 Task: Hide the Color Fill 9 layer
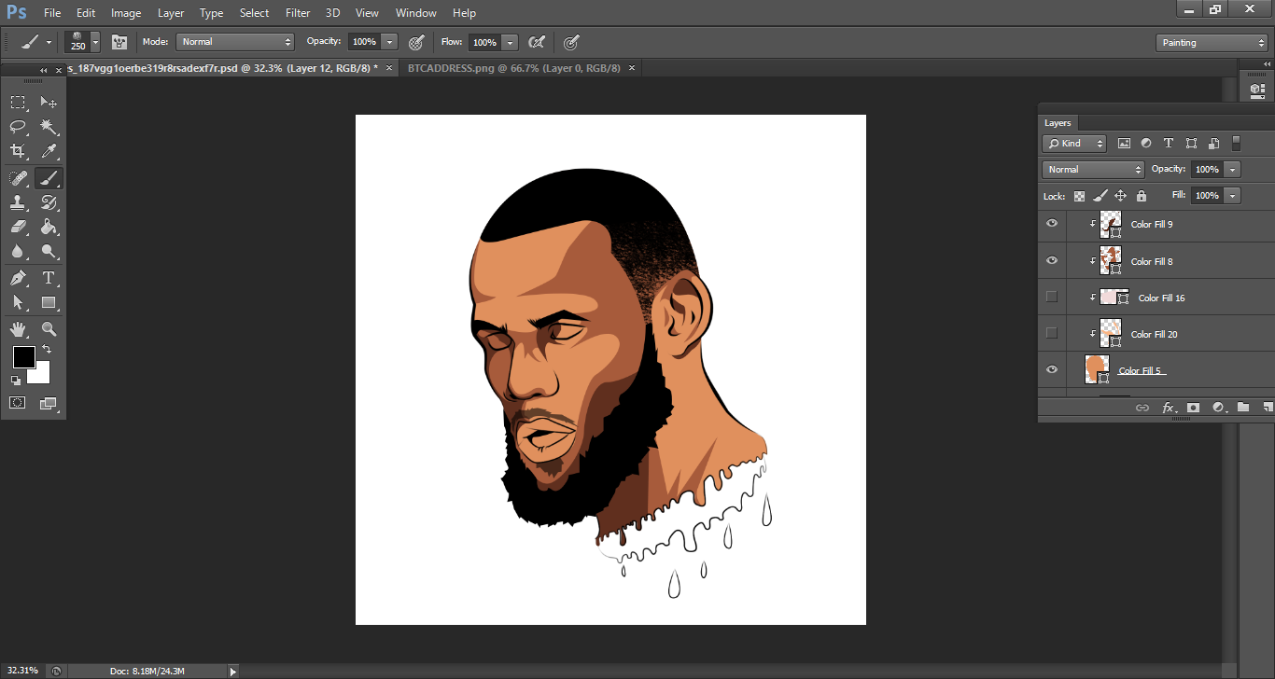(1052, 224)
